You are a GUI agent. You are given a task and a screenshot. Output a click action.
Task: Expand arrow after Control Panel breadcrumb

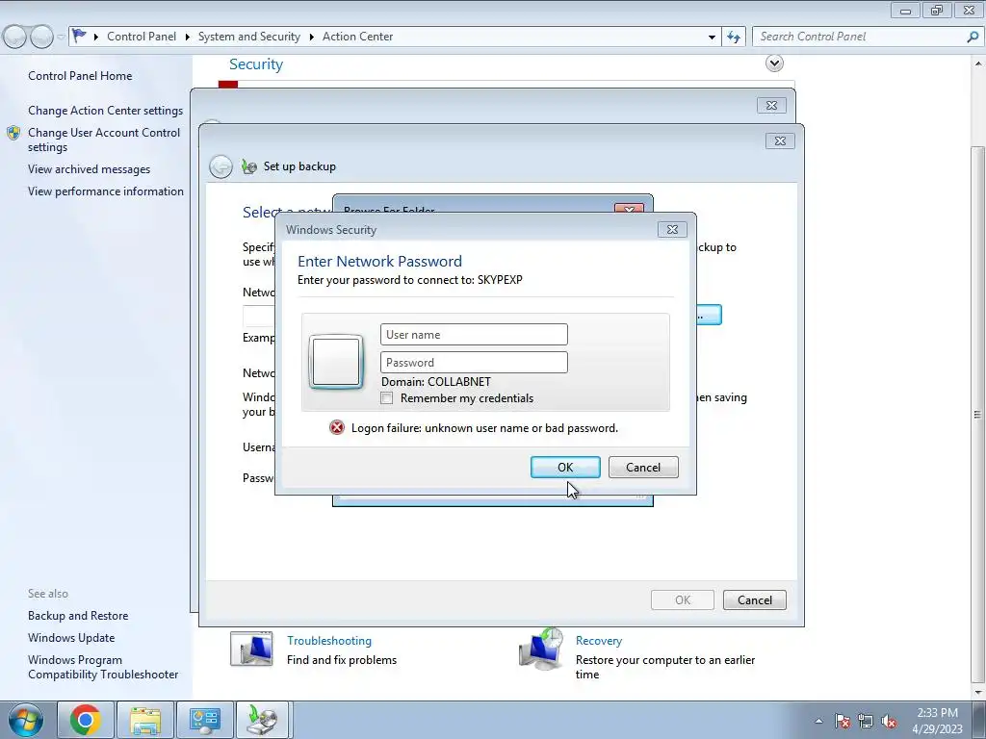(x=188, y=38)
